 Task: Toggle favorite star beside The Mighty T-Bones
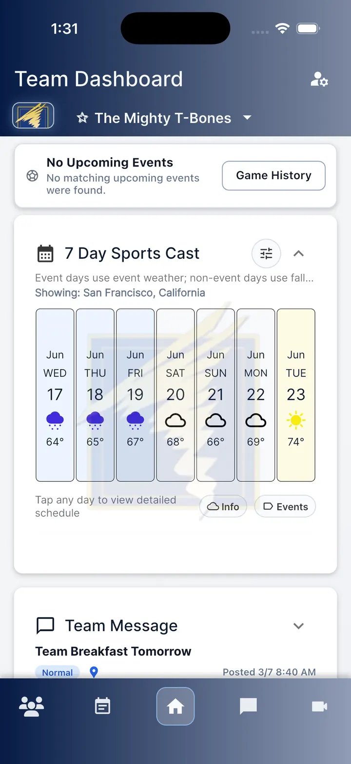click(x=82, y=118)
